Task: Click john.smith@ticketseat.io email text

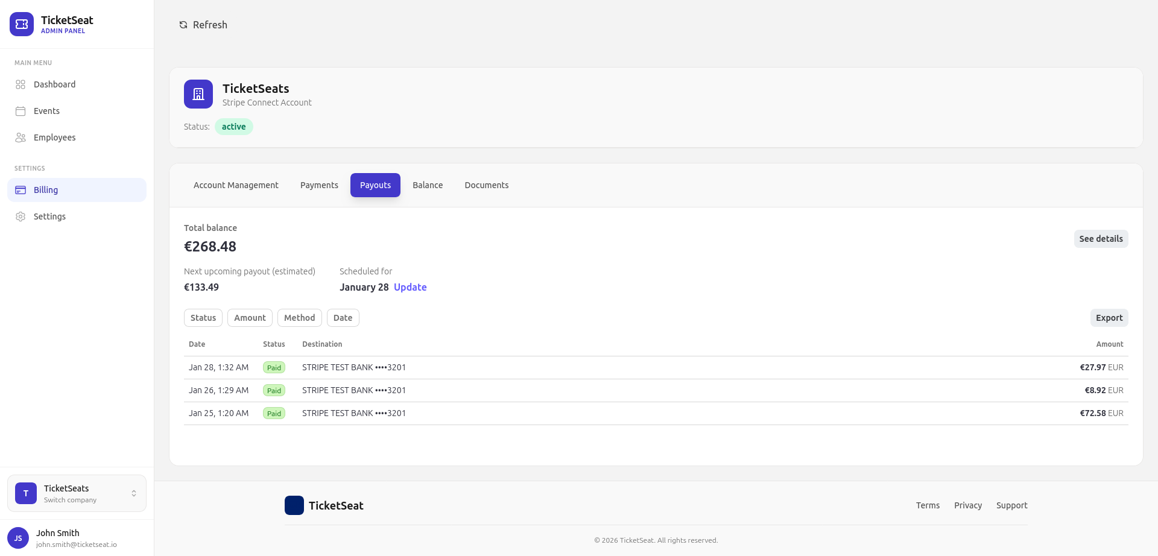Action: click(x=77, y=545)
